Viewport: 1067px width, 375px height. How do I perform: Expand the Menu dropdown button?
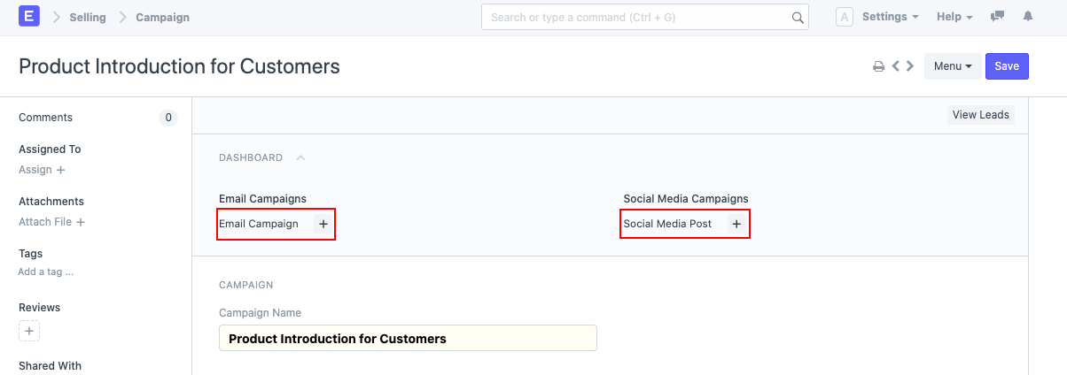coord(953,66)
